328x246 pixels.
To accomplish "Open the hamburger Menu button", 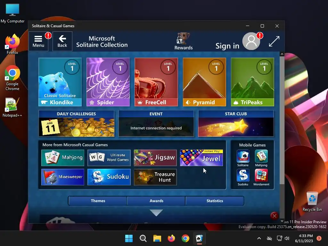I will 38,41.
